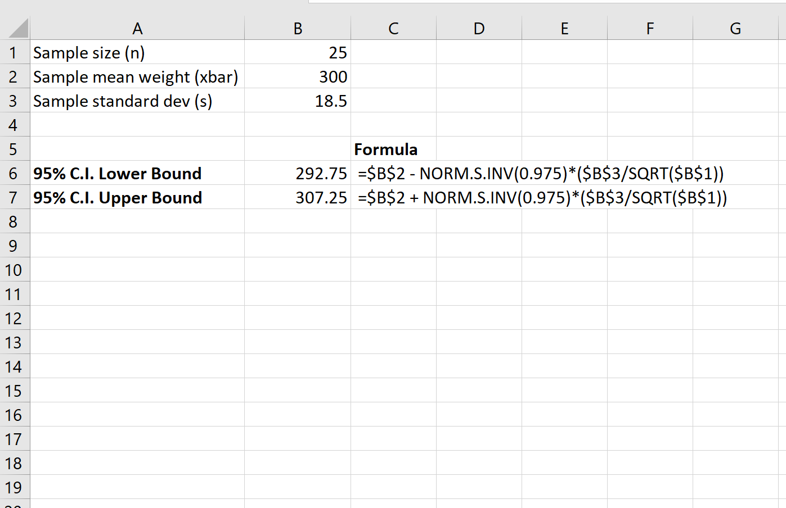Select the cell containing 25
Screen dimensions: 786x508
[x=298, y=52]
